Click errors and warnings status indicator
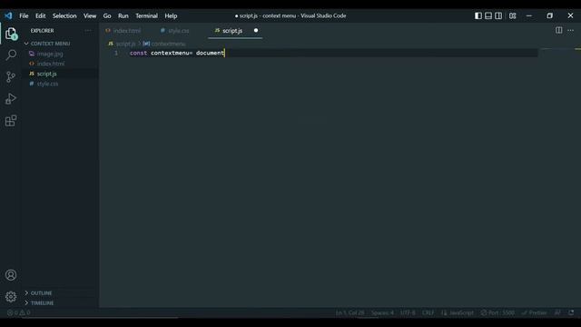Screen dimensions: 581x327 pos(19,312)
